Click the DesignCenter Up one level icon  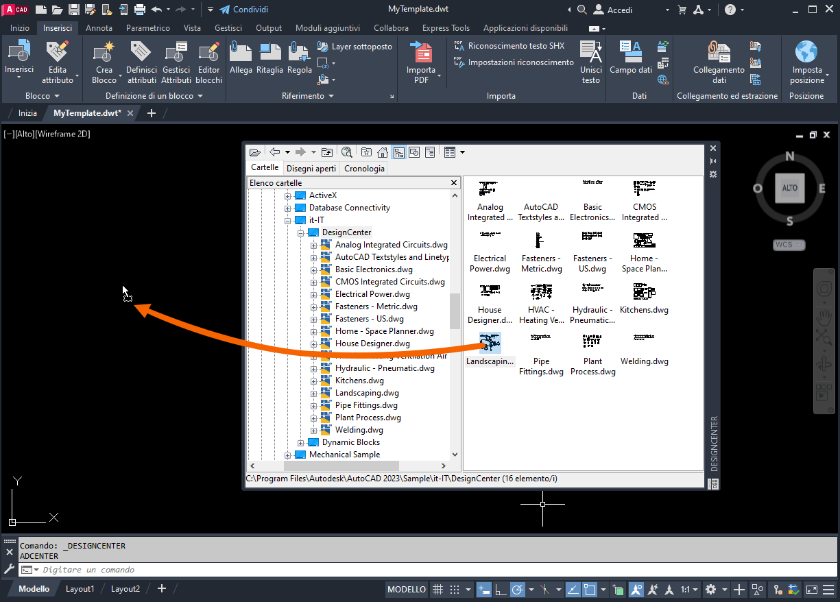tap(327, 152)
